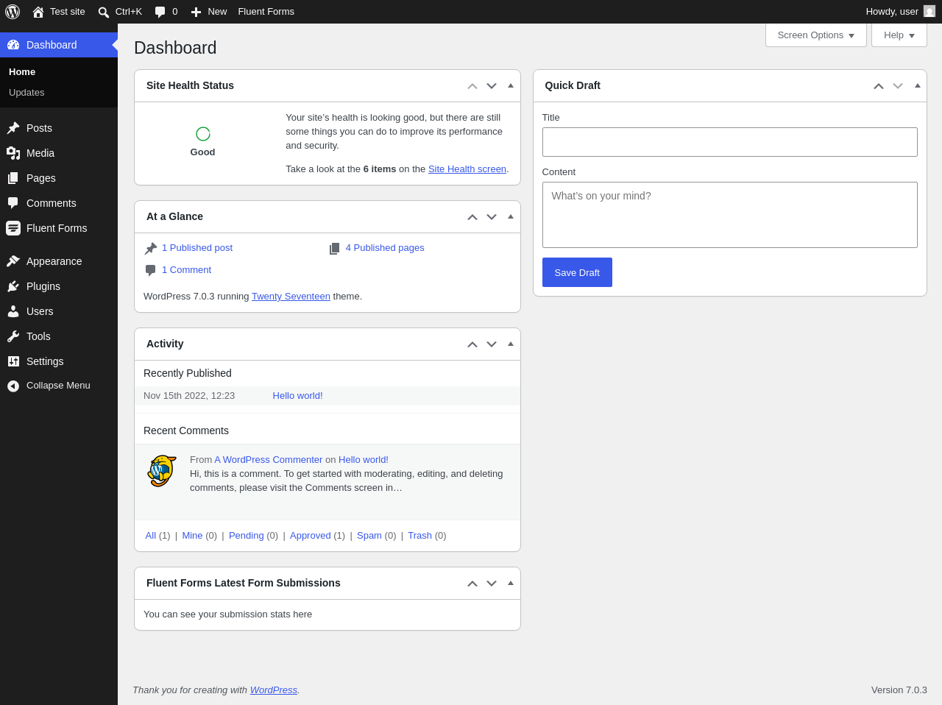Image resolution: width=942 pixels, height=705 pixels.
Task: Collapse the Activity panel
Action: coord(511,344)
